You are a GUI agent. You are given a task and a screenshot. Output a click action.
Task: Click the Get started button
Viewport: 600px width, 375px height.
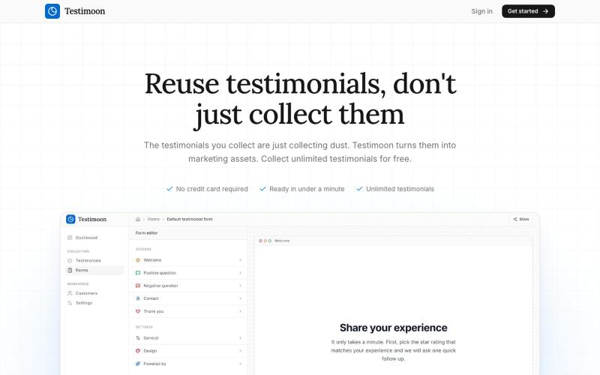[x=528, y=11]
